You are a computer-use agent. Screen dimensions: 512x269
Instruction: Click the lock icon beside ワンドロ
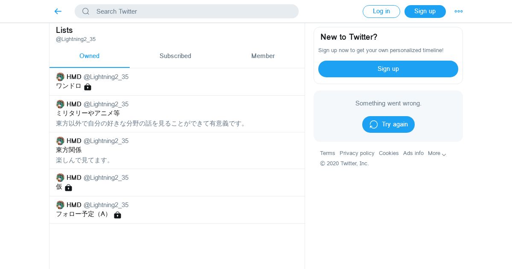pyautogui.click(x=87, y=87)
